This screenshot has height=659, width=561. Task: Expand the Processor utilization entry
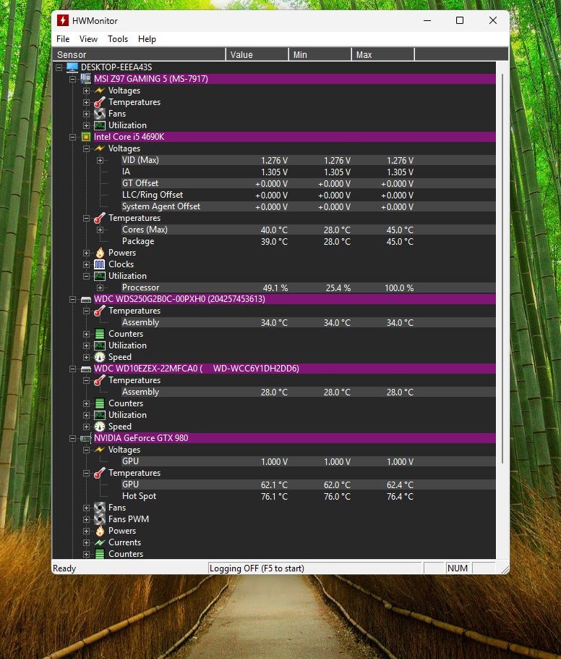100,288
